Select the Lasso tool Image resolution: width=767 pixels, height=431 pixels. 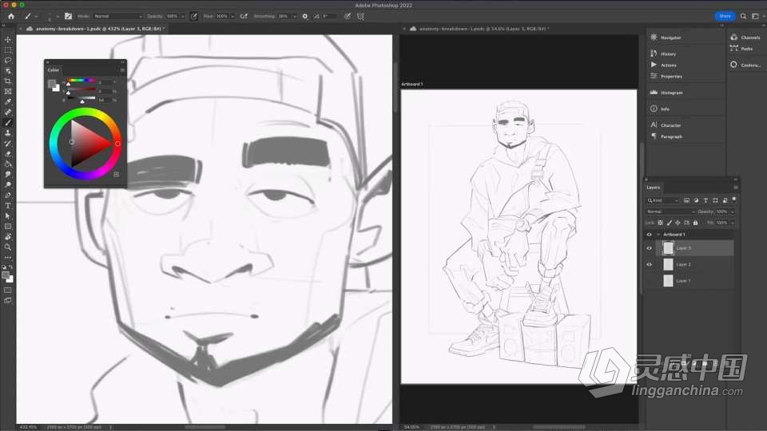pos(8,60)
